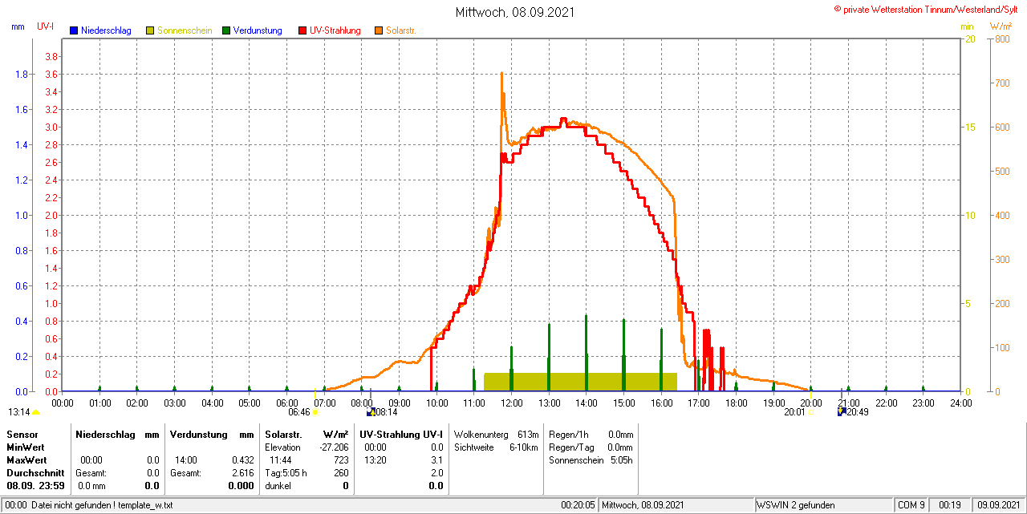Click the chart title Mittwoch, 08.09.2021

pos(515,12)
